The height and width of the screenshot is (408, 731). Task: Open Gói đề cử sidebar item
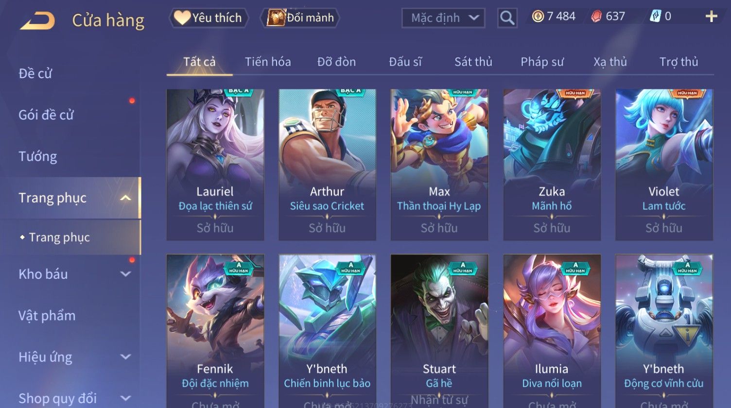(x=46, y=115)
